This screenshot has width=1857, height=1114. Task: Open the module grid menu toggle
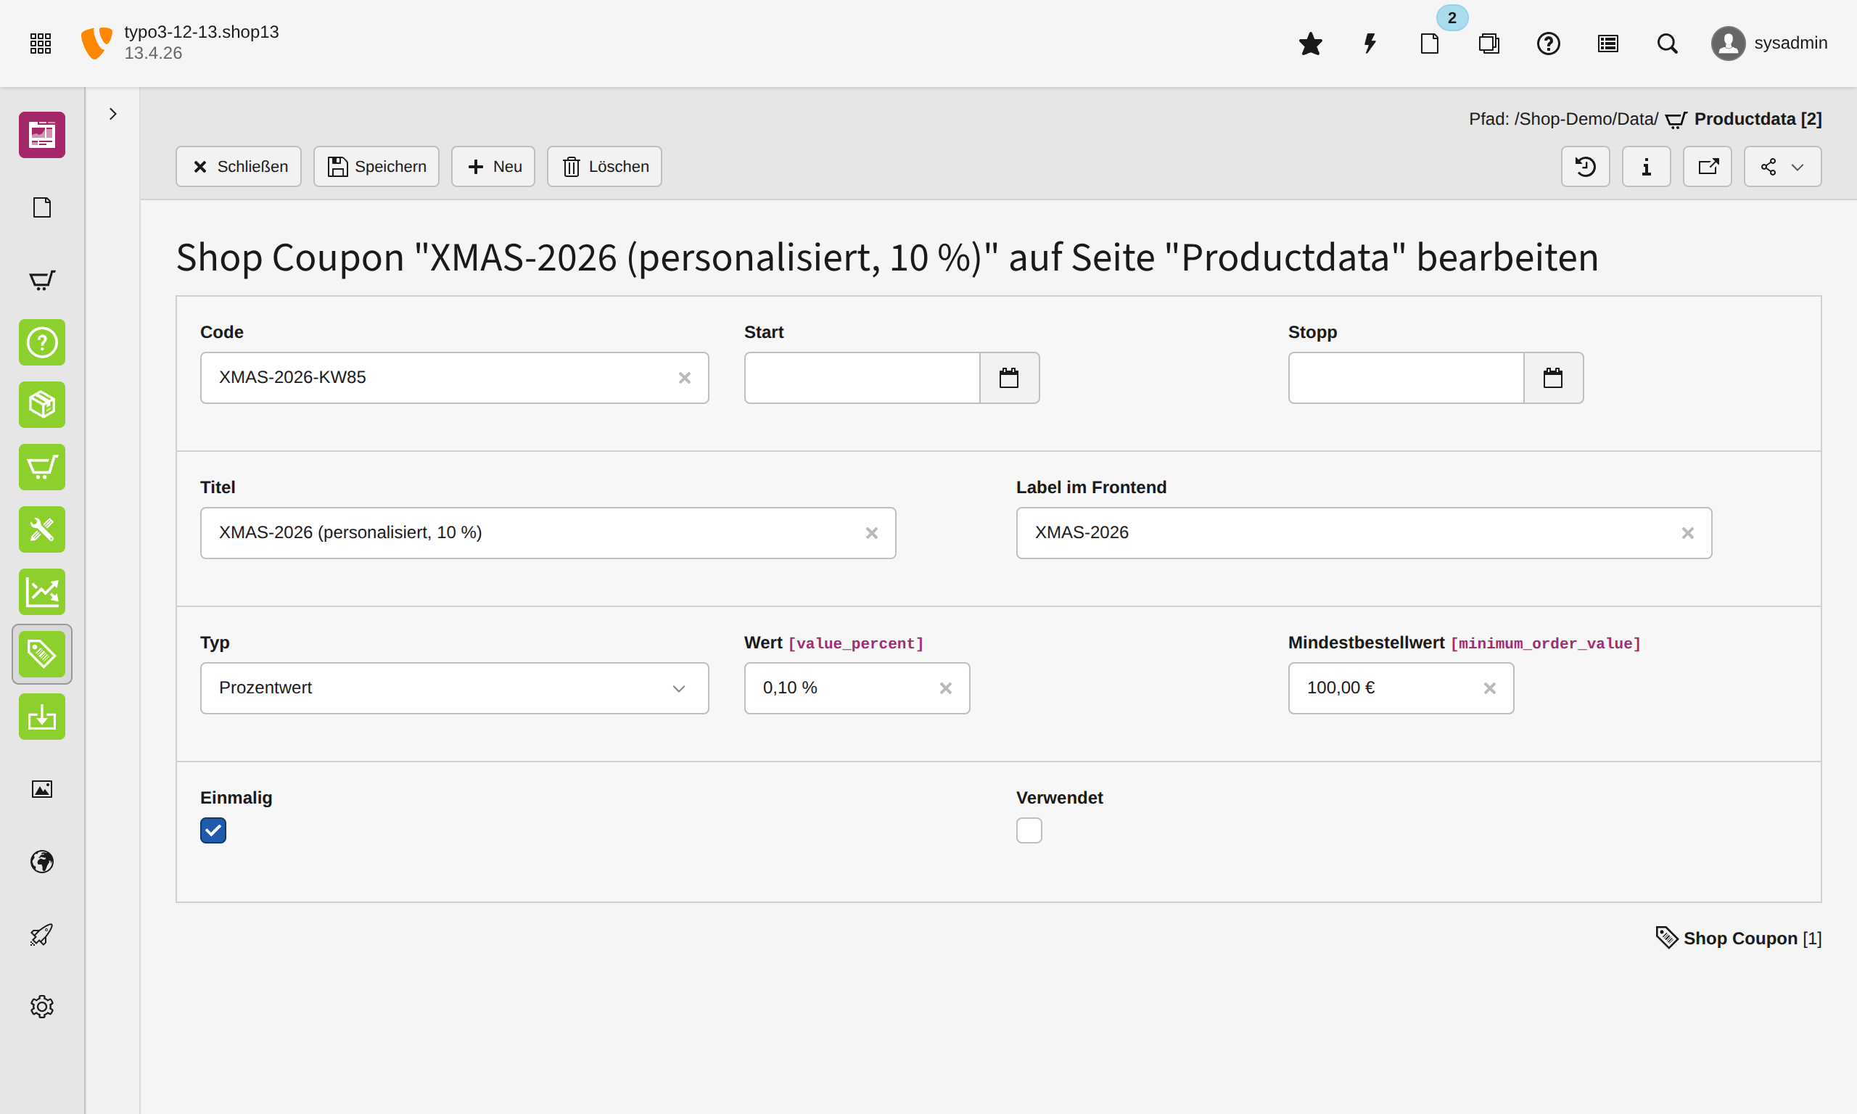41,44
